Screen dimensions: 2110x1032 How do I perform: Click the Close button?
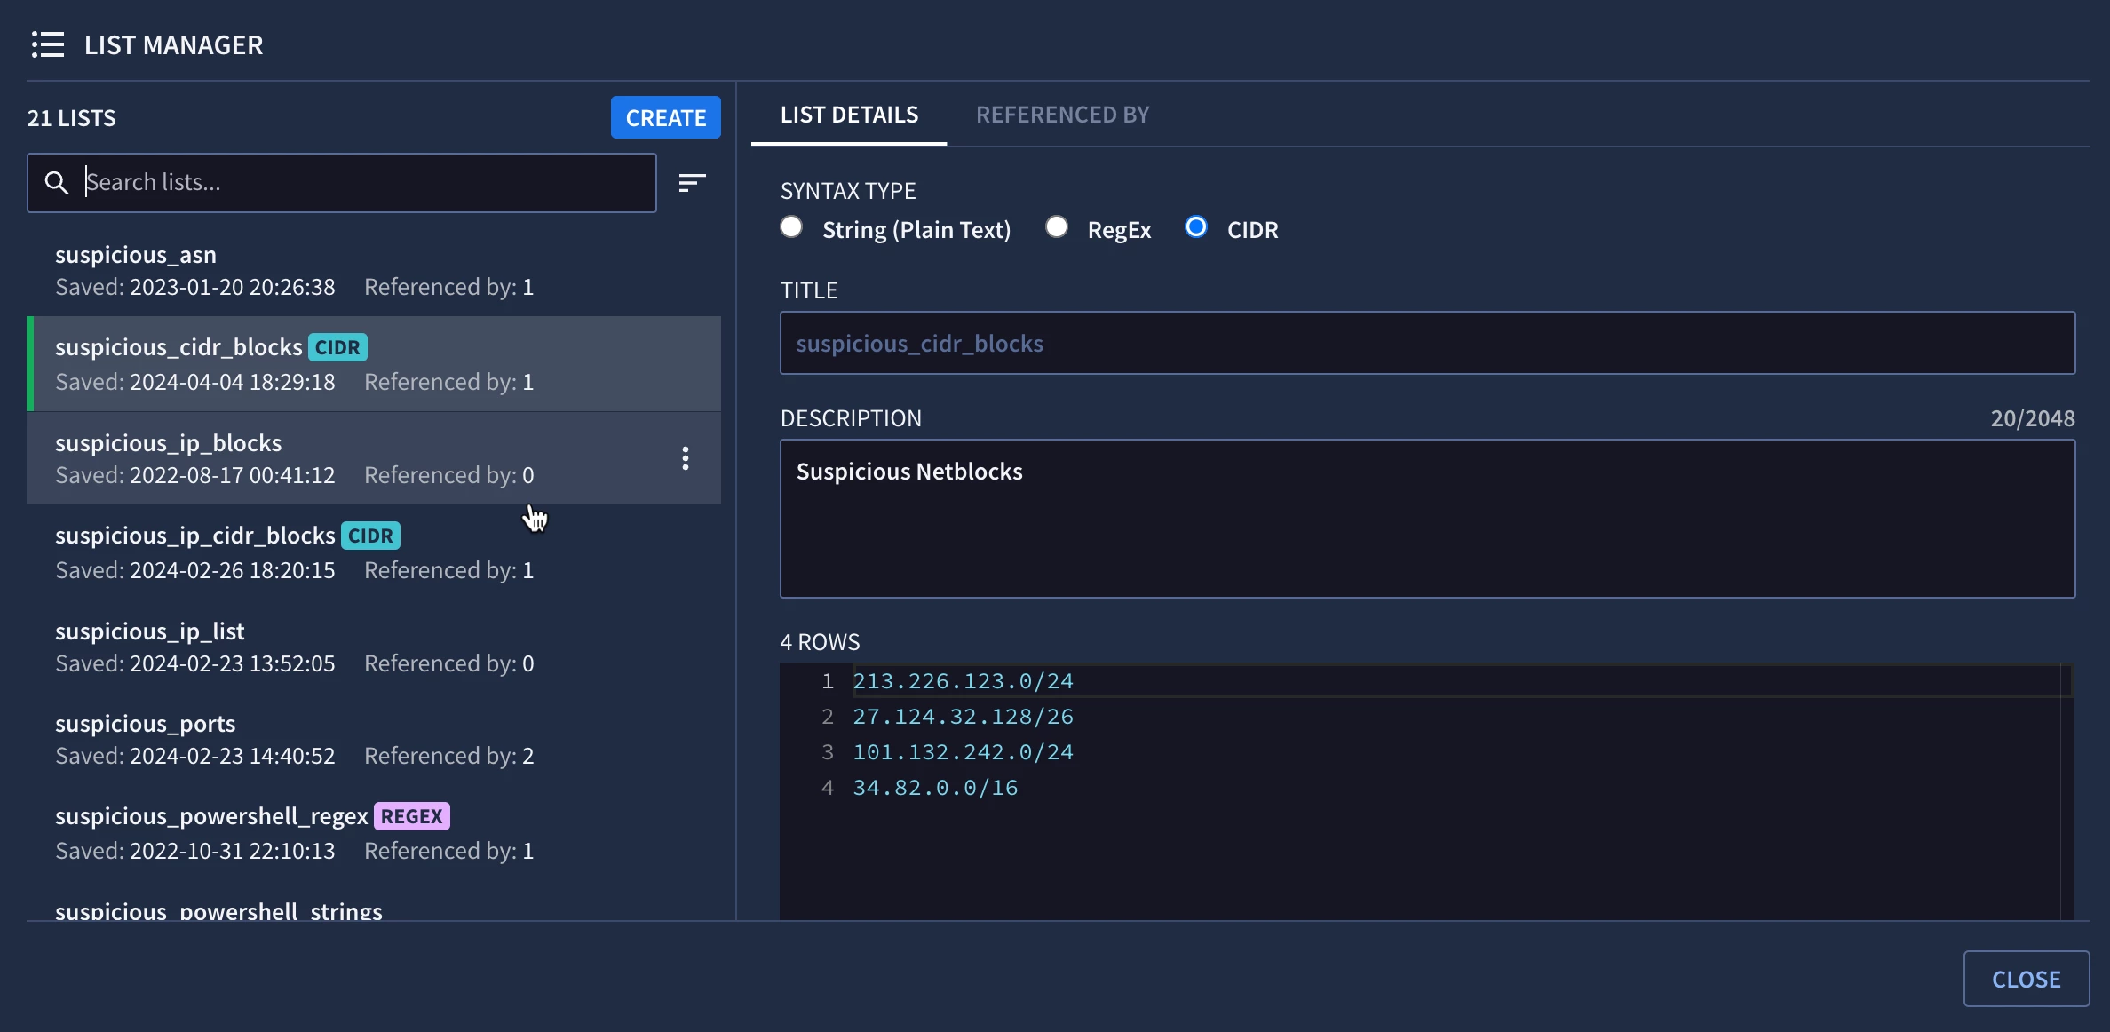(2026, 979)
